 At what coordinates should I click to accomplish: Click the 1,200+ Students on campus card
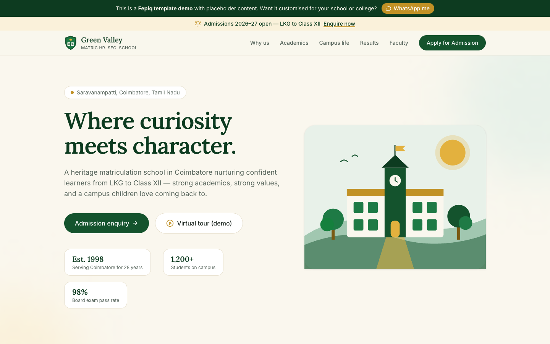pos(193,262)
